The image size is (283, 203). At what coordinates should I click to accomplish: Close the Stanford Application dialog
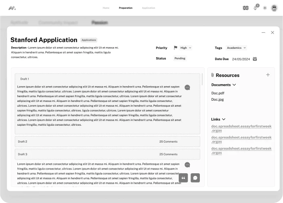pos(273,33)
